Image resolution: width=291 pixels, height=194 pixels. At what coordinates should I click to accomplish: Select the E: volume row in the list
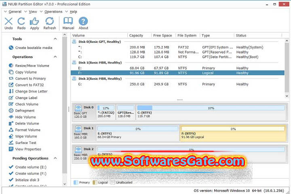point(177,68)
